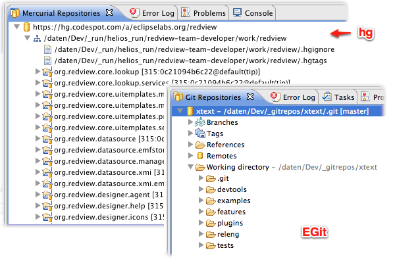Collapse the hg.codespot.com repository node
This screenshot has height=263, width=395.
[x=17, y=27]
